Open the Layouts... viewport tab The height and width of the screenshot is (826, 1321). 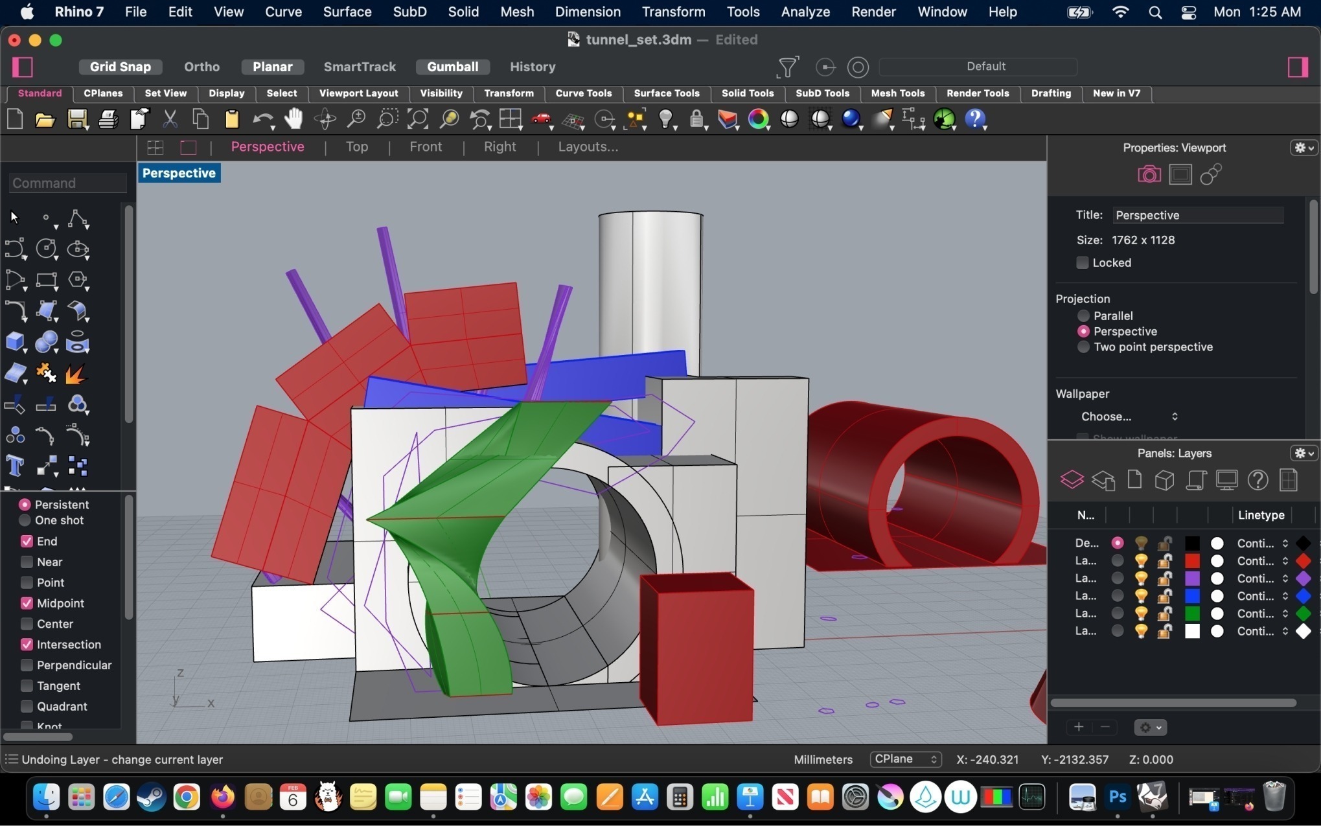588,147
